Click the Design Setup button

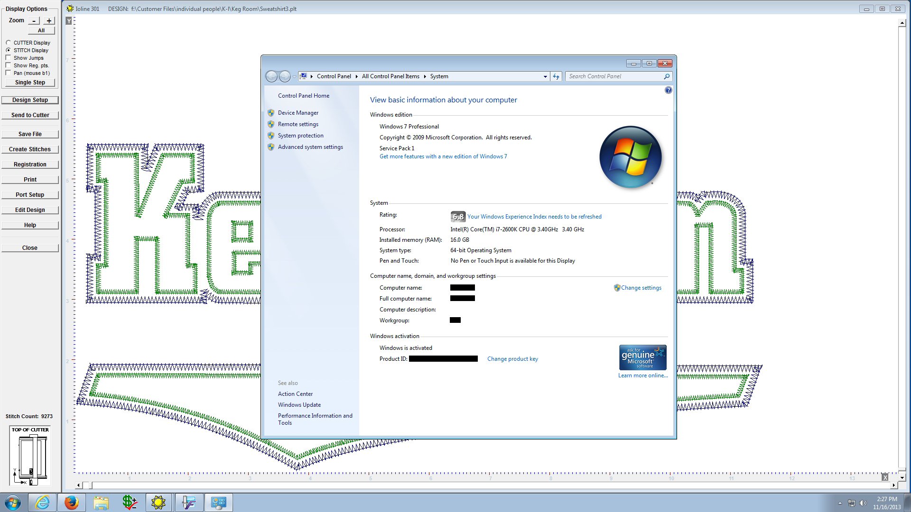point(30,100)
